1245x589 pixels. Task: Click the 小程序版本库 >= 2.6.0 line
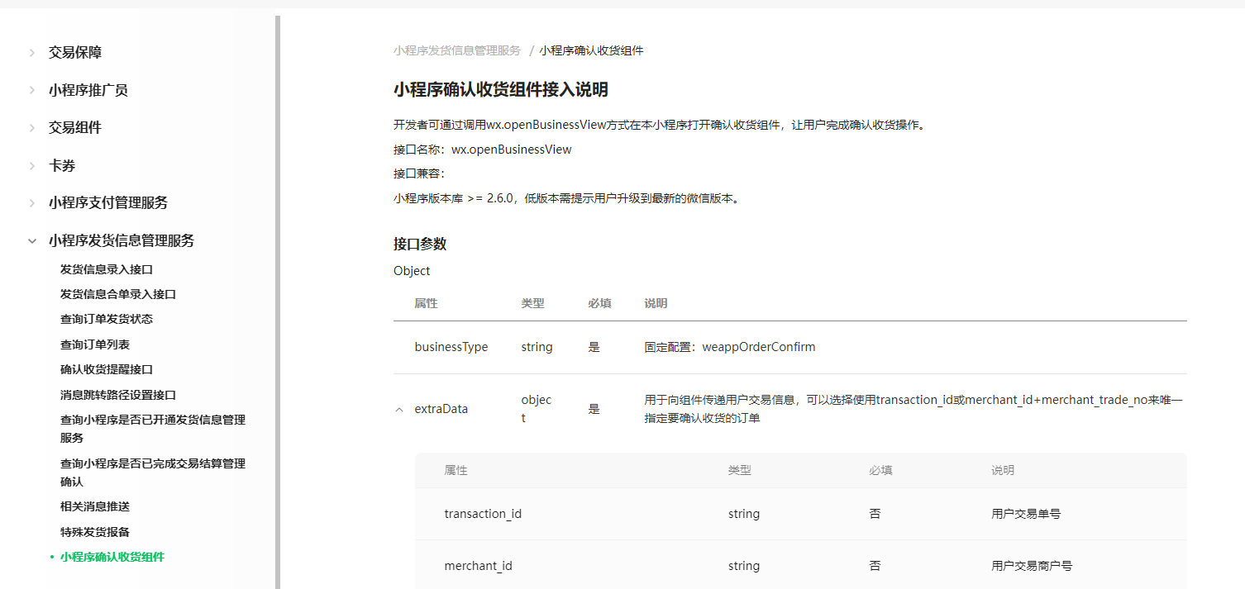(566, 198)
